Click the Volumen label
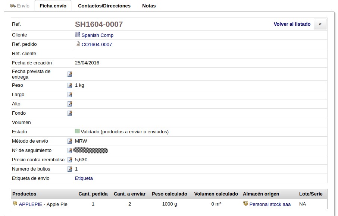The width and height of the screenshot is (338, 216). (x=21, y=123)
